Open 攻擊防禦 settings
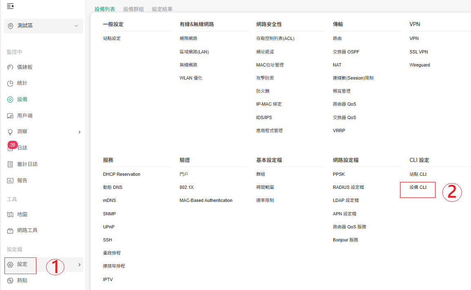Screen dimensions: 471x290 click(x=265, y=78)
